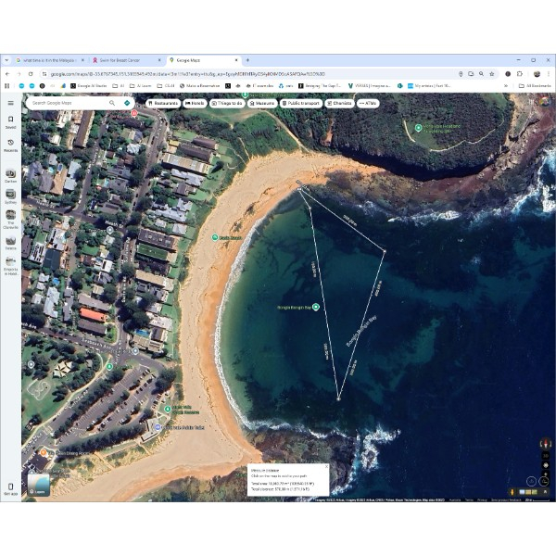Image resolution: width=556 pixels, height=556 pixels.
Task: Click the Get app phone icon
Action: [10, 486]
